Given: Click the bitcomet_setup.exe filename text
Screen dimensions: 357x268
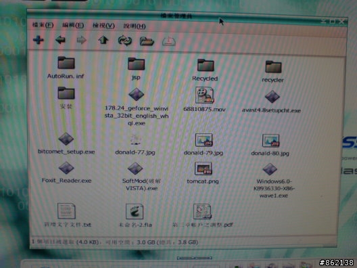Looking at the screenshot, I should click(66, 152).
